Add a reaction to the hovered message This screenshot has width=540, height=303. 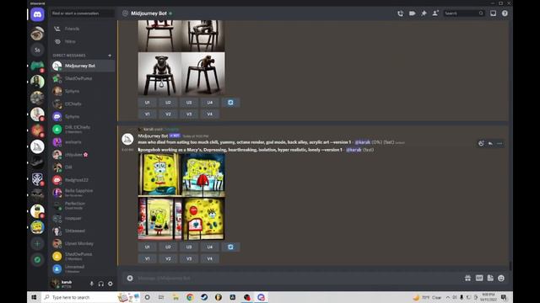click(x=481, y=143)
